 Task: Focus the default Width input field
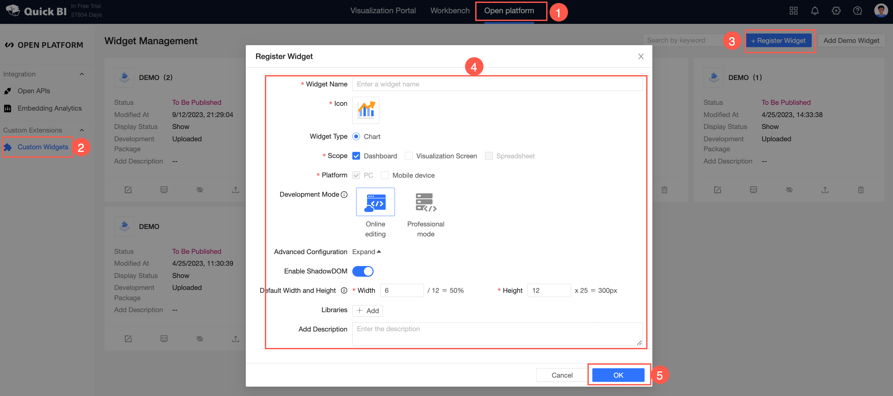pyautogui.click(x=402, y=290)
